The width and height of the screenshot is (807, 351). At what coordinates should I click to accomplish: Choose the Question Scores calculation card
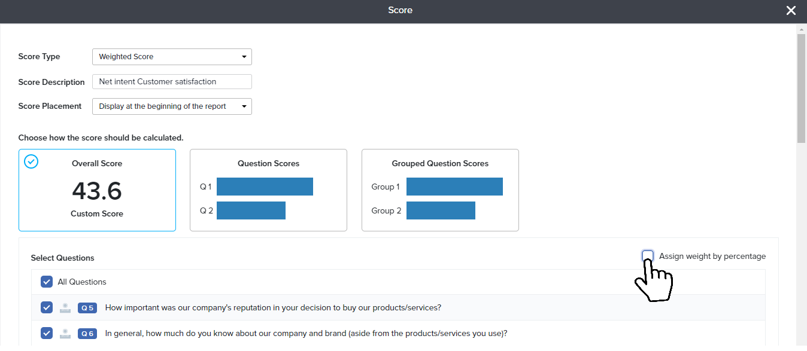[268, 190]
